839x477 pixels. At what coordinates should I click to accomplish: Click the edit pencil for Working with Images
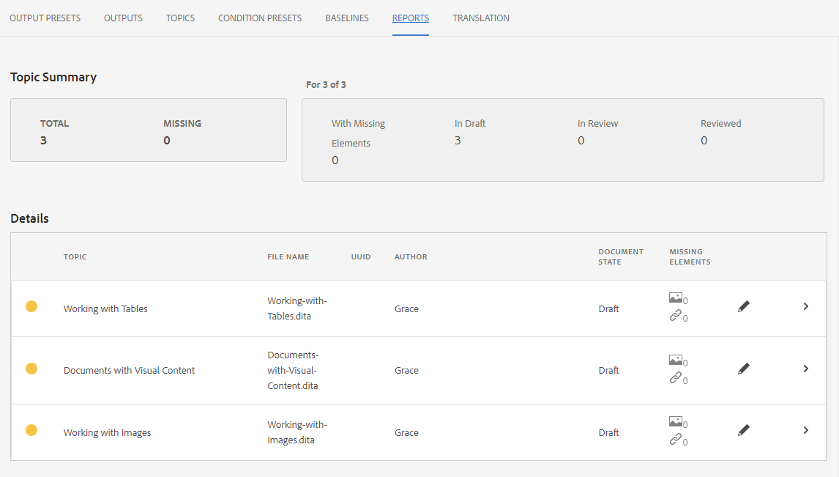coord(744,431)
